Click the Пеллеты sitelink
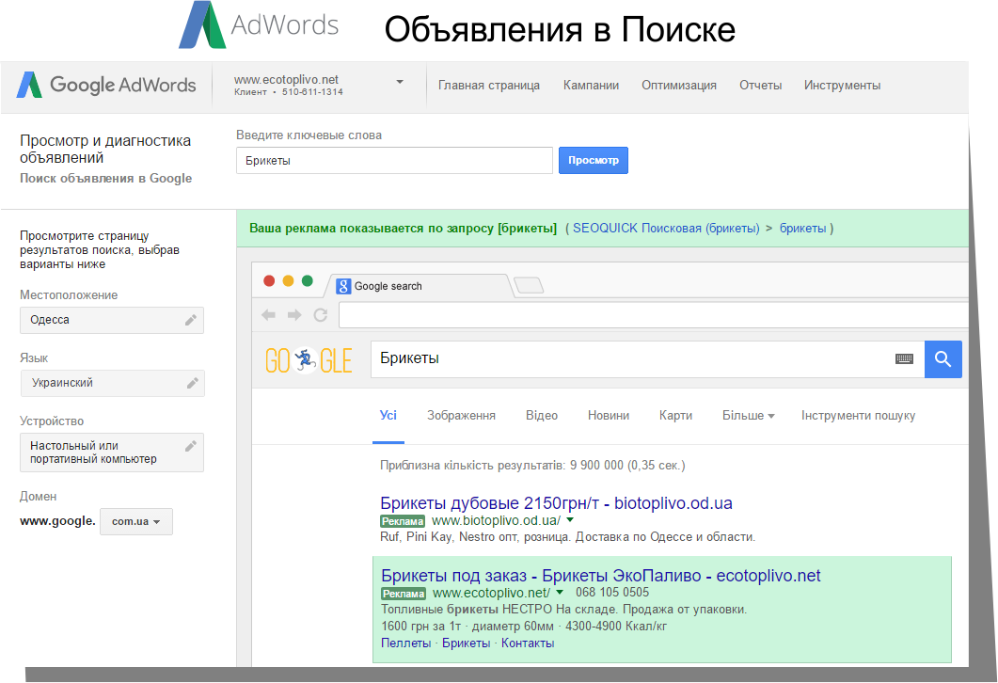Image resolution: width=998 pixels, height=683 pixels. [x=406, y=643]
